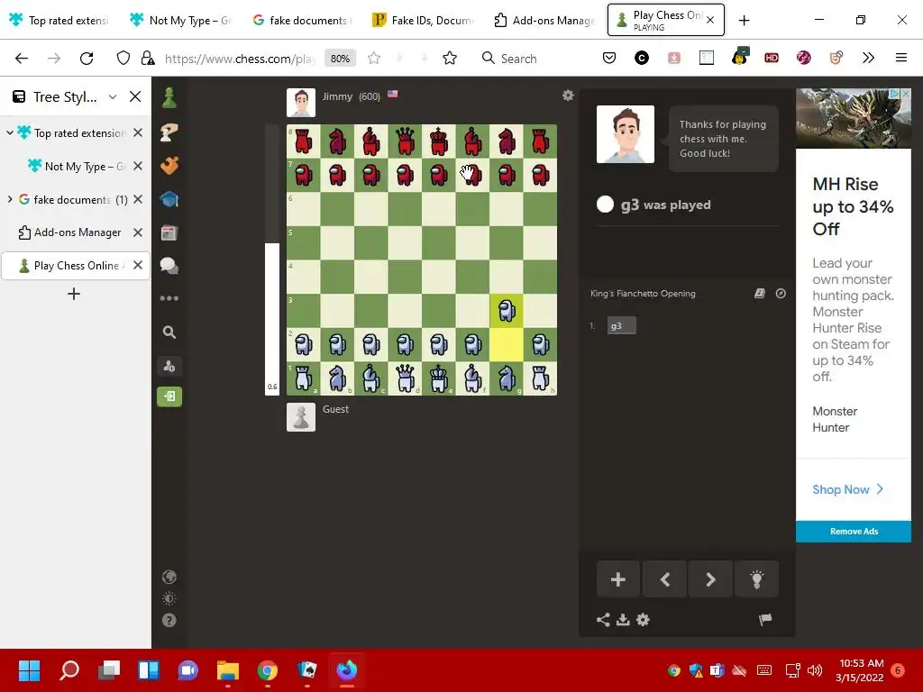923x692 pixels.
Task: Select Add-ons Manager in tree sidebar
Action: [77, 232]
